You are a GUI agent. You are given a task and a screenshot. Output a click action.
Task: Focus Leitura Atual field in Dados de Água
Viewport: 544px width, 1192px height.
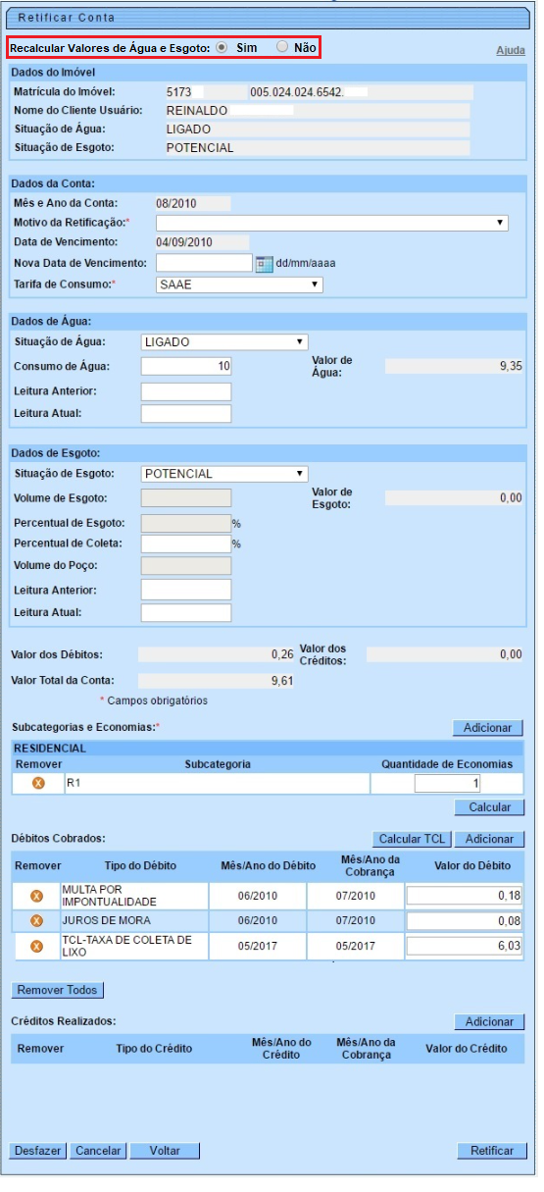pos(186,414)
